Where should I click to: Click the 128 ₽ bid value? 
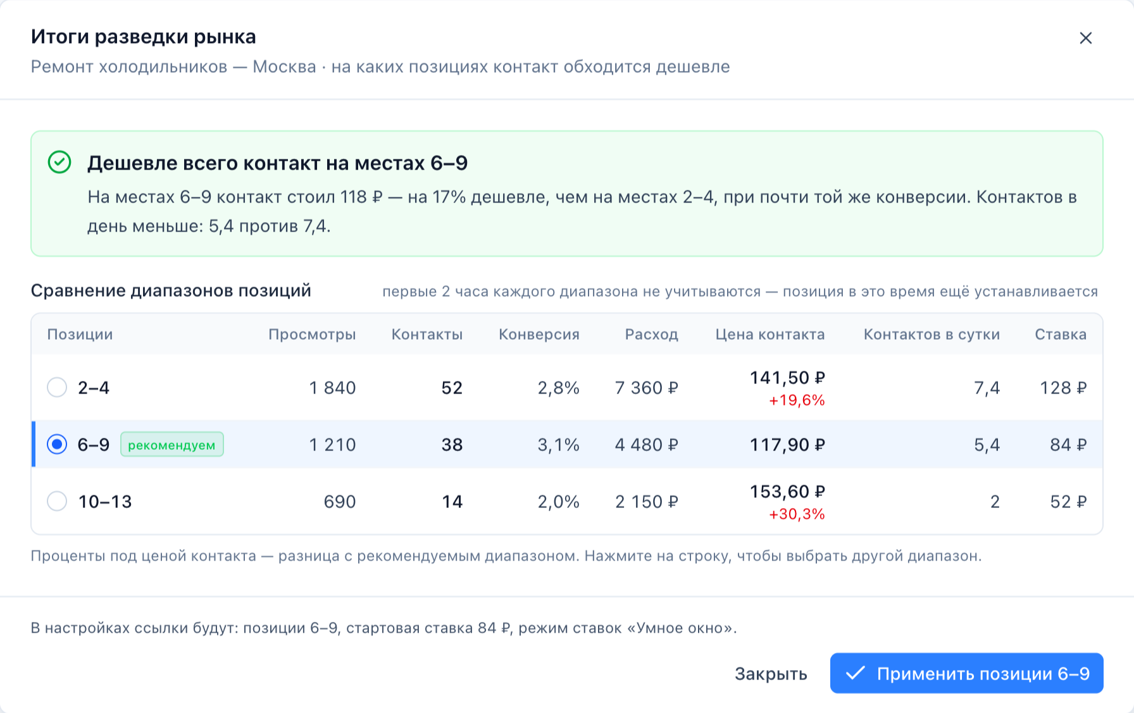[x=1063, y=388]
